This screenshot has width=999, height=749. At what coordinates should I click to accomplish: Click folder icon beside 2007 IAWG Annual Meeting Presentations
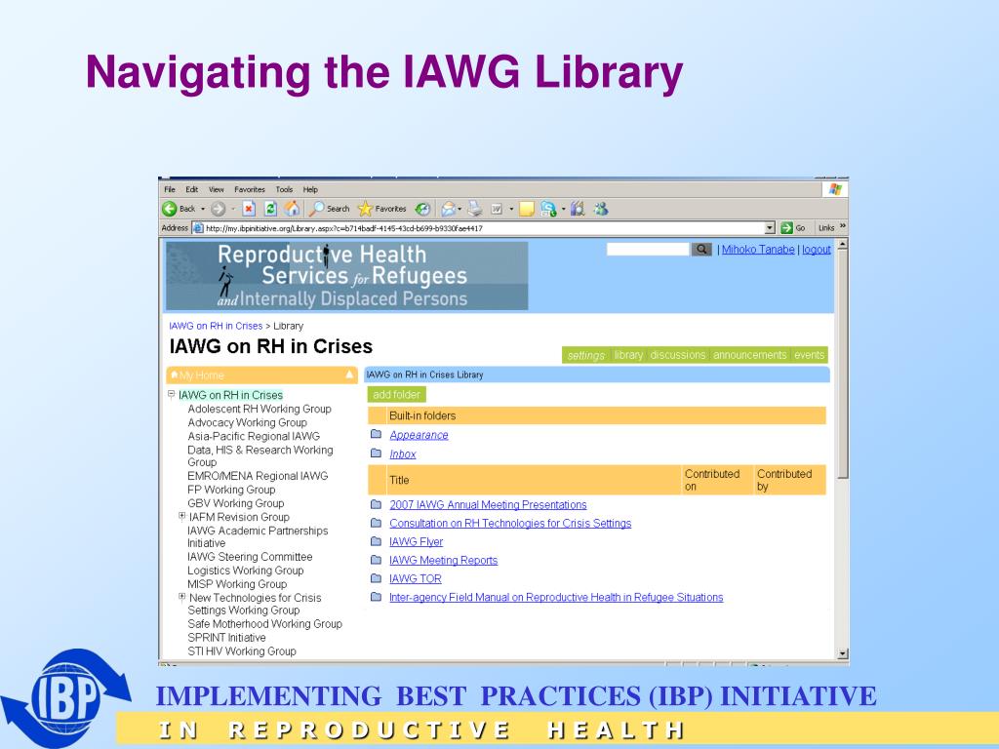[376, 504]
